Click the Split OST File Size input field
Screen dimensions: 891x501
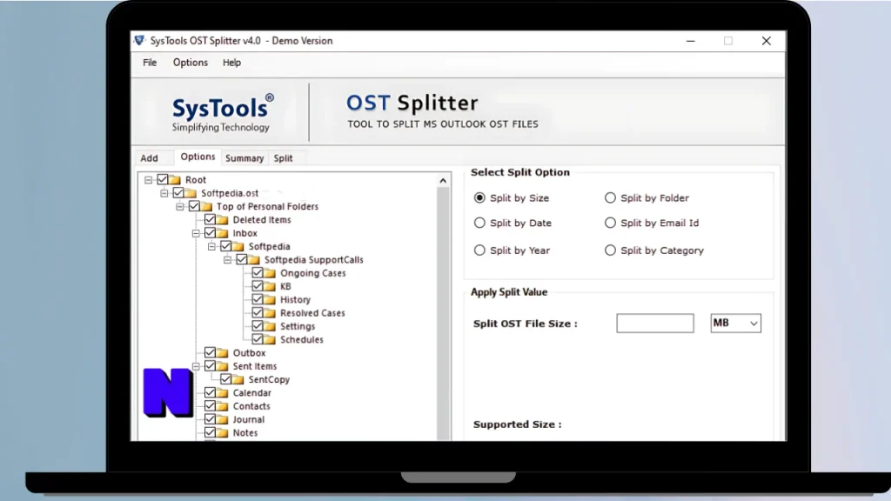click(x=655, y=324)
